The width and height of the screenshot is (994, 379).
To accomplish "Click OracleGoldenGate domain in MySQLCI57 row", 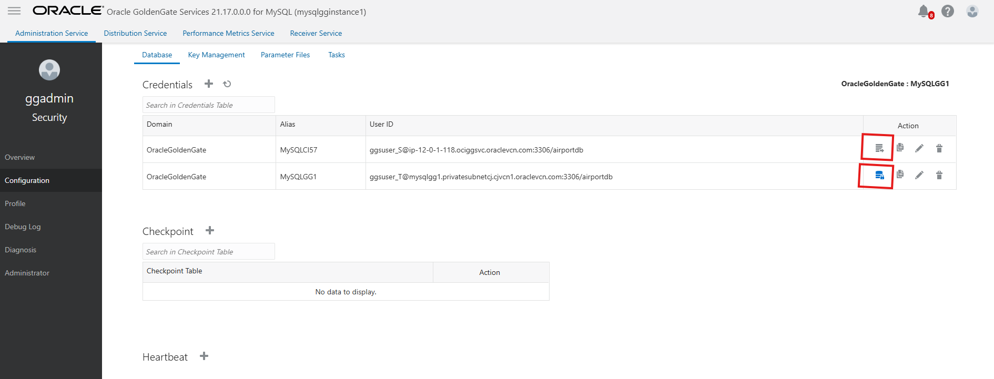I will pyautogui.click(x=209, y=150).
